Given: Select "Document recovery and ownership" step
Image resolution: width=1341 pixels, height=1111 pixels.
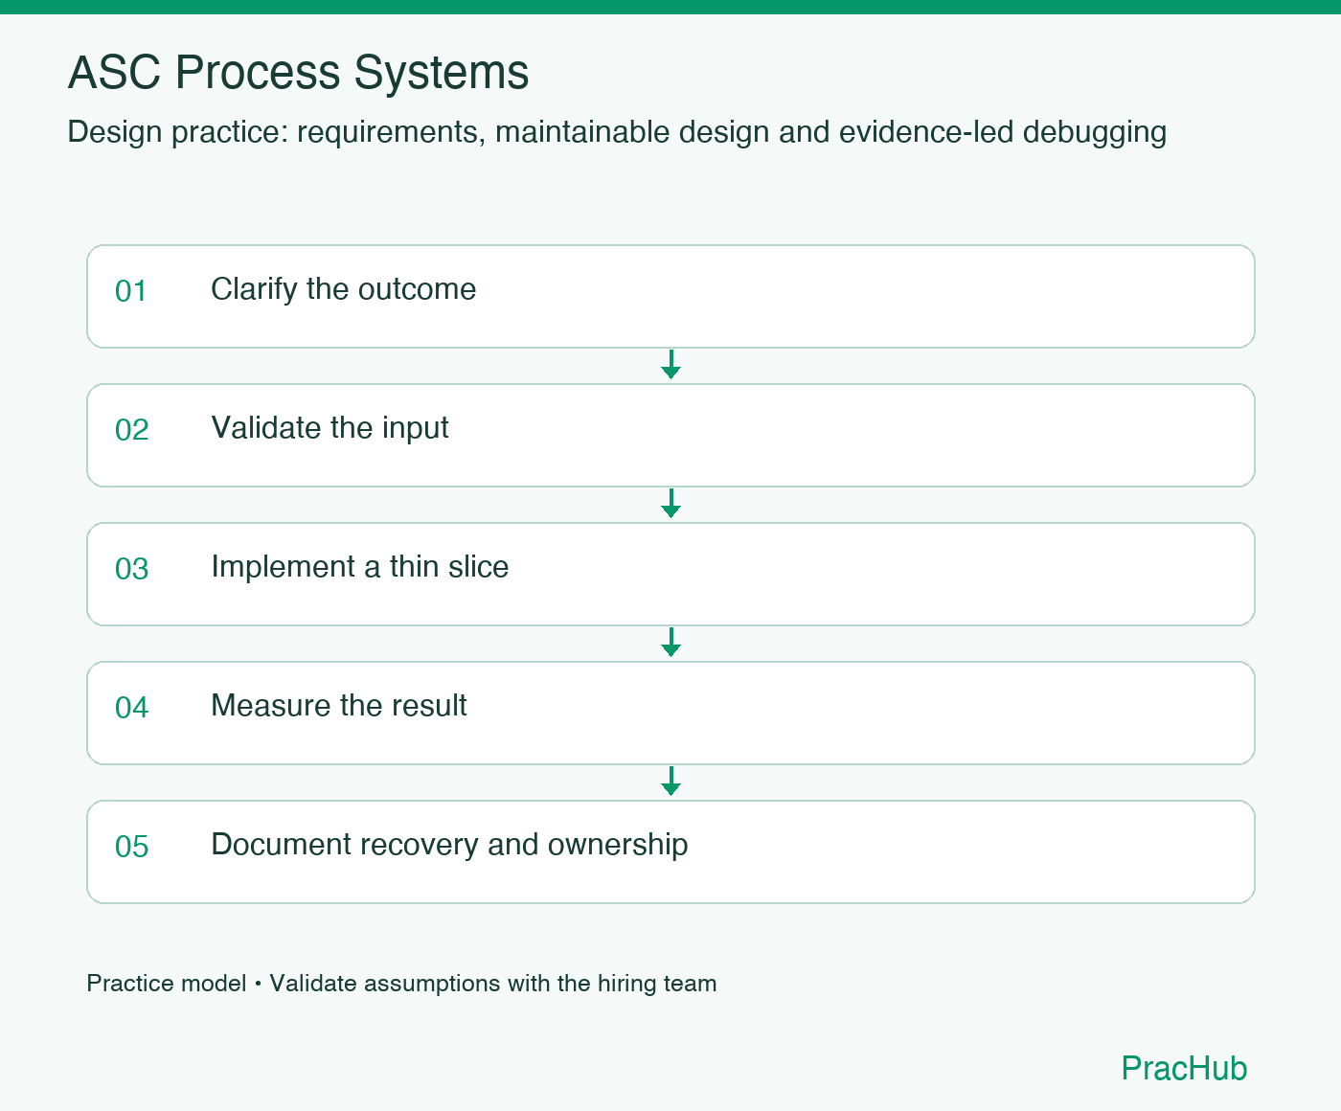Looking at the screenshot, I should point(670,851).
